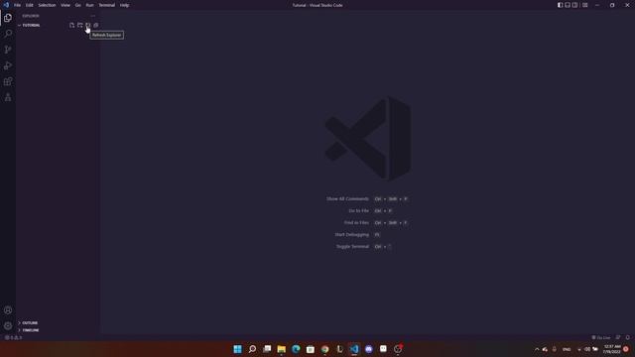The image size is (635, 357).
Task: Open Explorer more actions ellipsis
Action: tap(92, 16)
